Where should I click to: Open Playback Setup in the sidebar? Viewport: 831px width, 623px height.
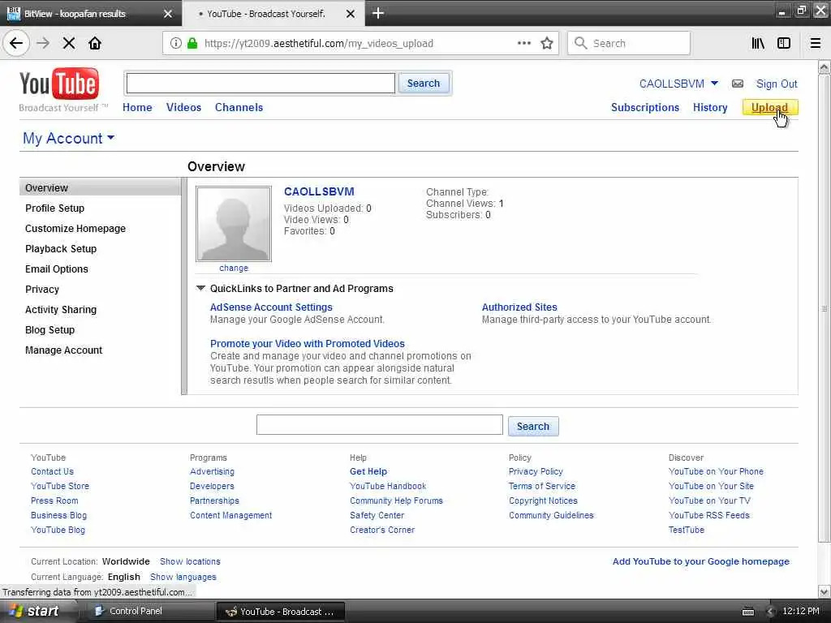(x=61, y=248)
